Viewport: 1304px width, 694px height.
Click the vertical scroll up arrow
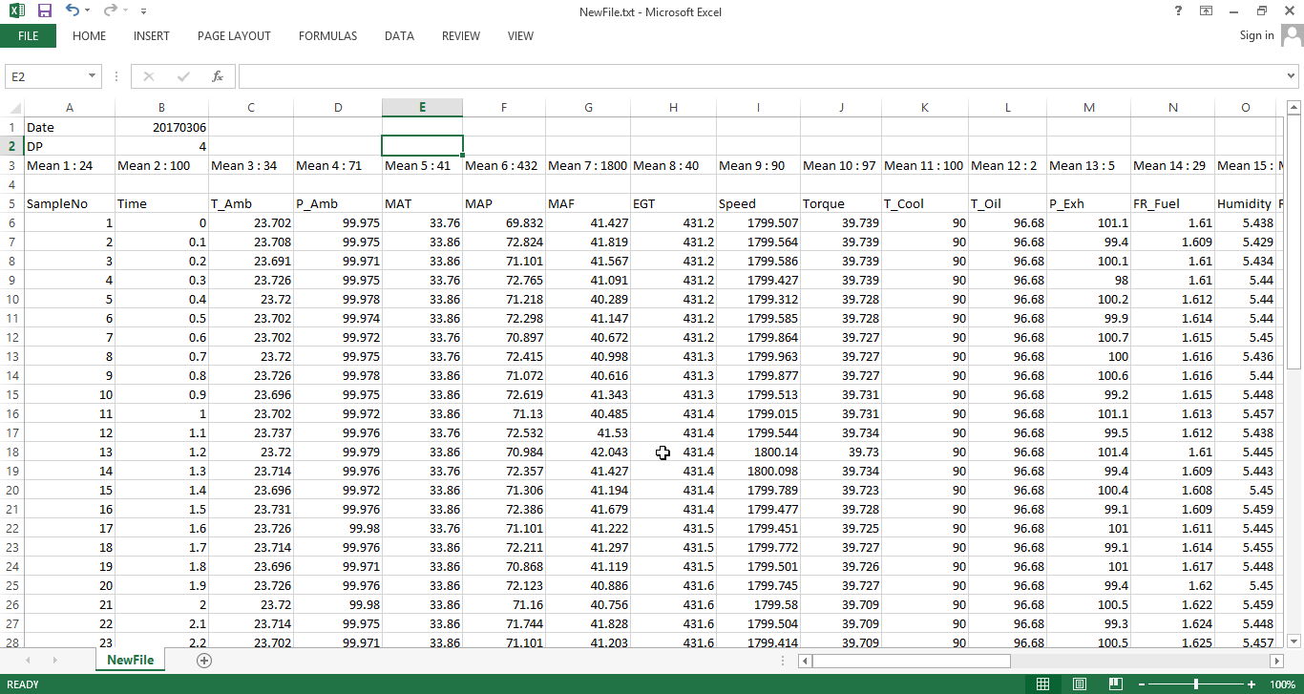[1293, 106]
